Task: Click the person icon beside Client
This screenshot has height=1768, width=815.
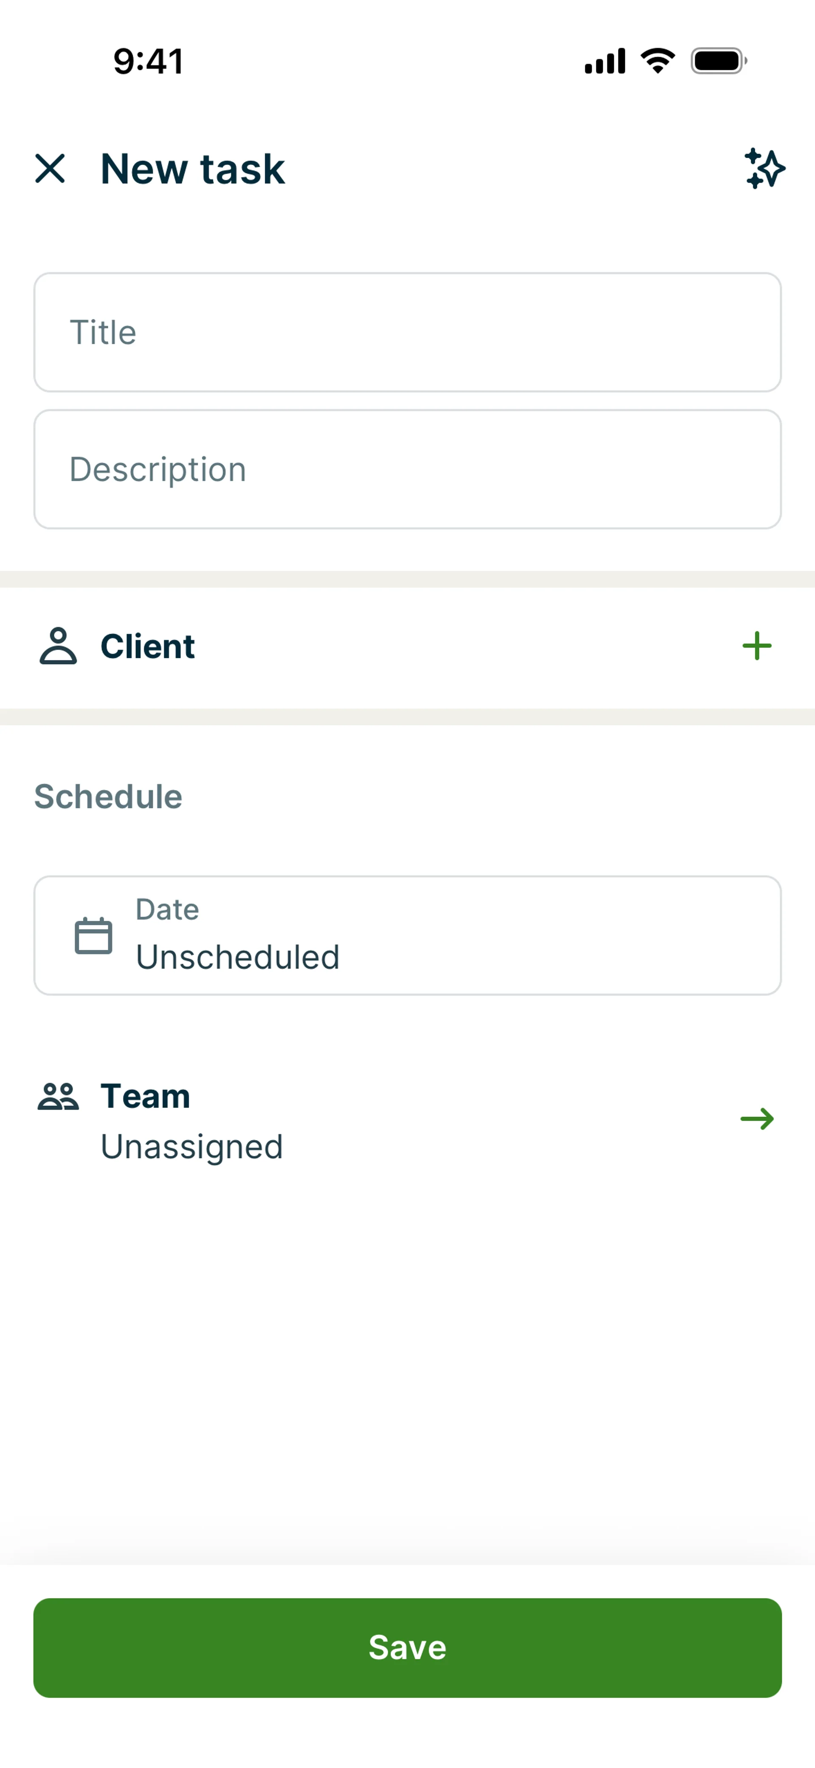Action: (58, 646)
